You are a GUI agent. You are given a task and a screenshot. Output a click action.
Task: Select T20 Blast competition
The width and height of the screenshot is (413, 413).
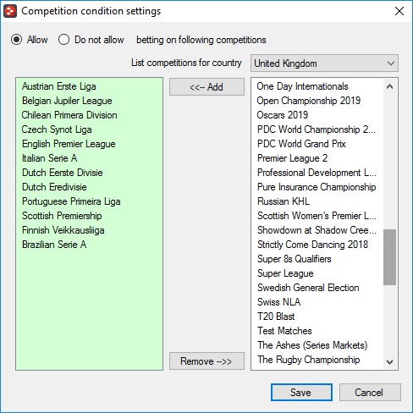276,317
